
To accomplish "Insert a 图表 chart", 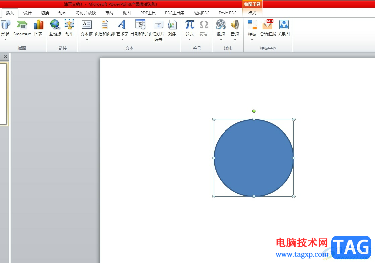I will (x=38, y=28).
